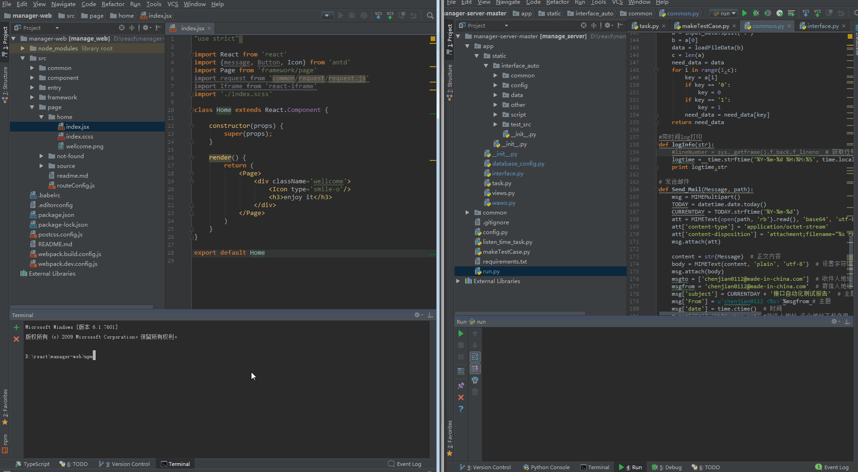The height and width of the screenshot is (472, 858).
Task: Click the Debug bug icon in right toolbar
Action: tap(756, 14)
